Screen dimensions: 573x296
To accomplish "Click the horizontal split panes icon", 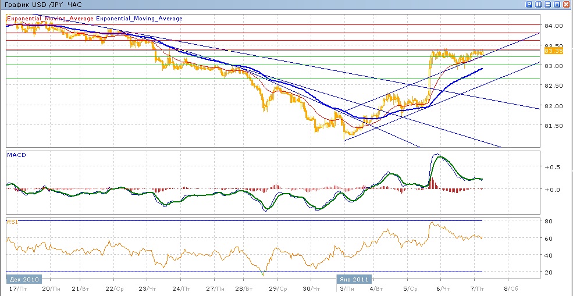I will coord(547,4).
